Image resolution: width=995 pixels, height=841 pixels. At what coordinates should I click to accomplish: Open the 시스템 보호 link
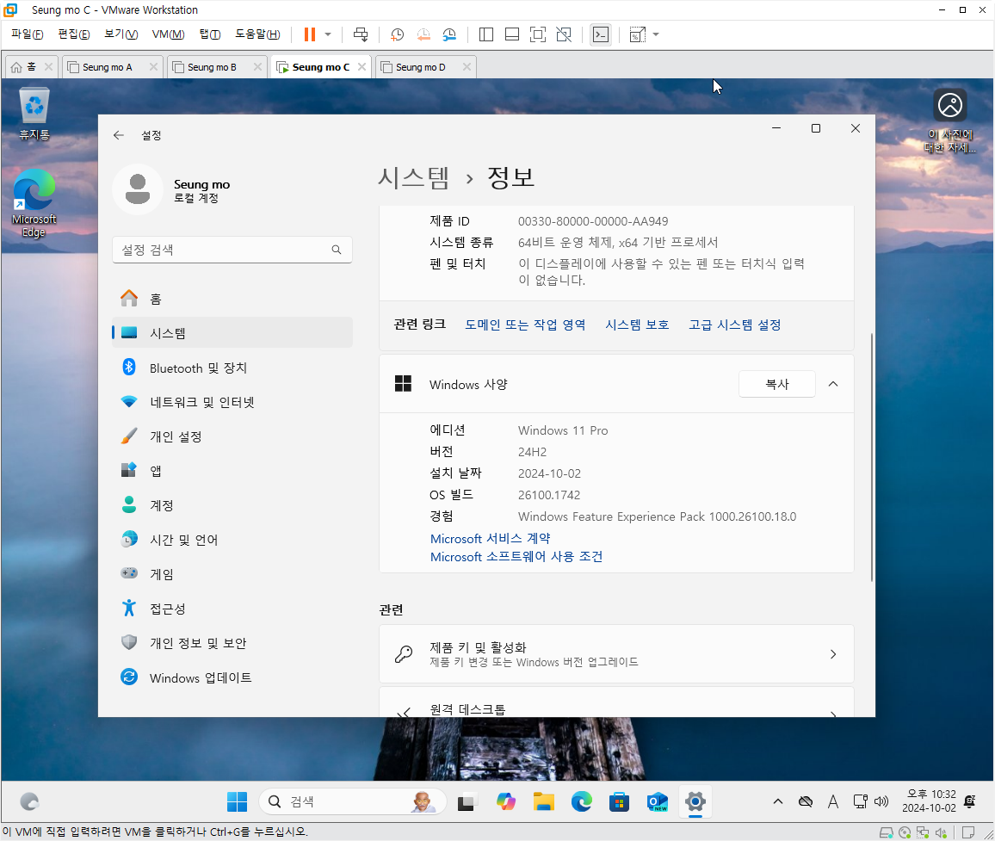637,325
